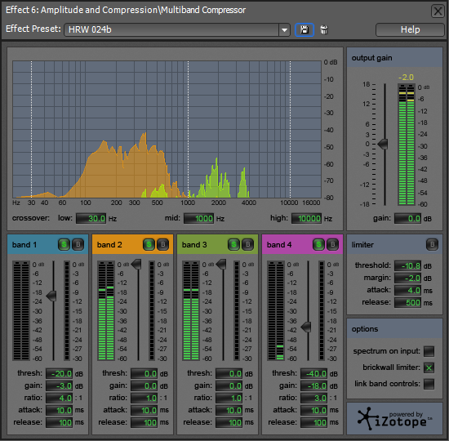Viewport: 449px width, 441px height.
Task: Click the output level meter
Action: point(406,145)
